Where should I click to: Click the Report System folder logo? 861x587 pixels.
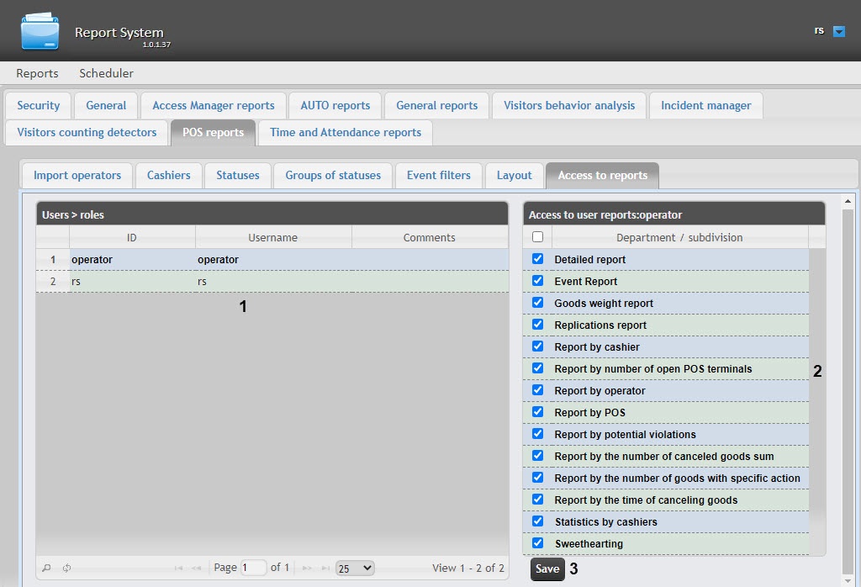pyautogui.click(x=40, y=31)
